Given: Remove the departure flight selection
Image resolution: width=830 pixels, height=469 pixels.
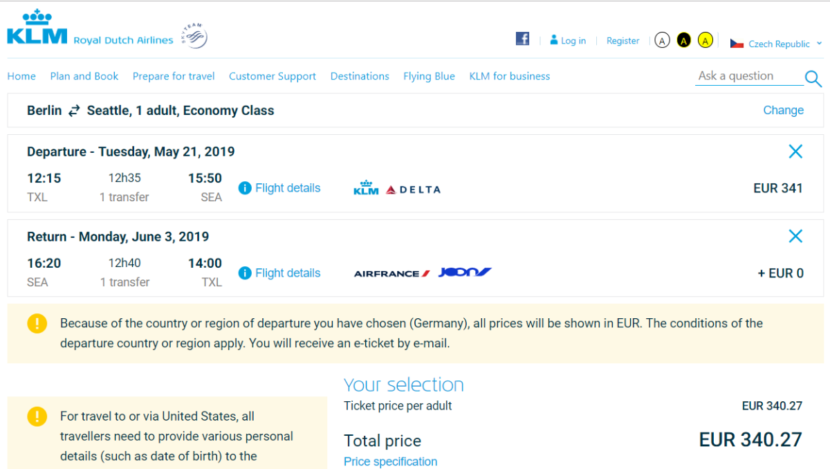Looking at the screenshot, I should pyautogui.click(x=795, y=151).
